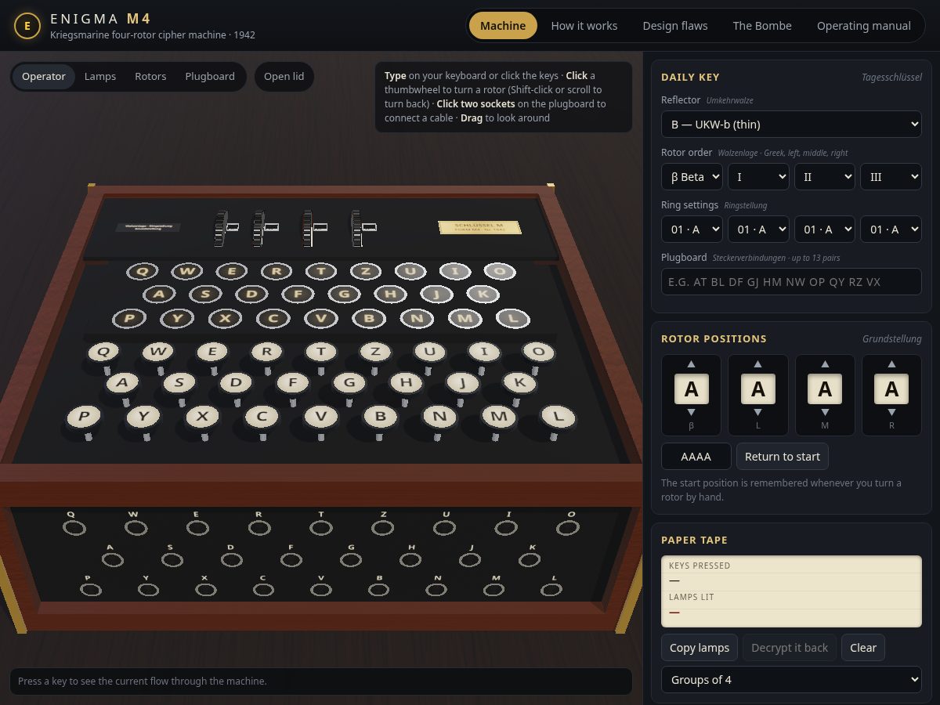Hit the L key on the machine keyboard

[558, 417]
